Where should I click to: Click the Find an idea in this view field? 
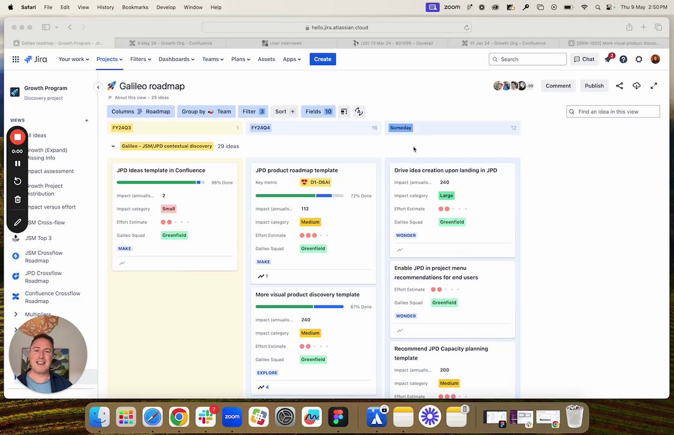pyautogui.click(x=613, y=112)
